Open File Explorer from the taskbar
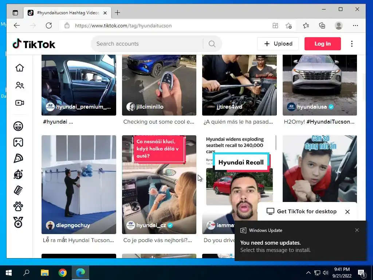373x280 pixels. pos(44,273)
